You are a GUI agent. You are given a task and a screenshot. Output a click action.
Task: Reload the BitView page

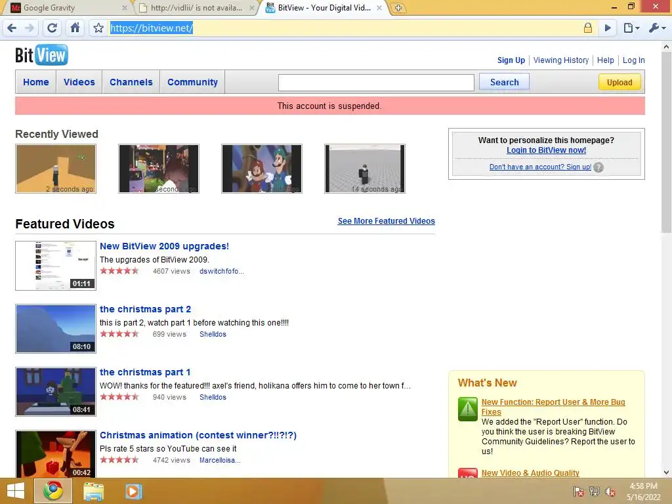(52, 28)
